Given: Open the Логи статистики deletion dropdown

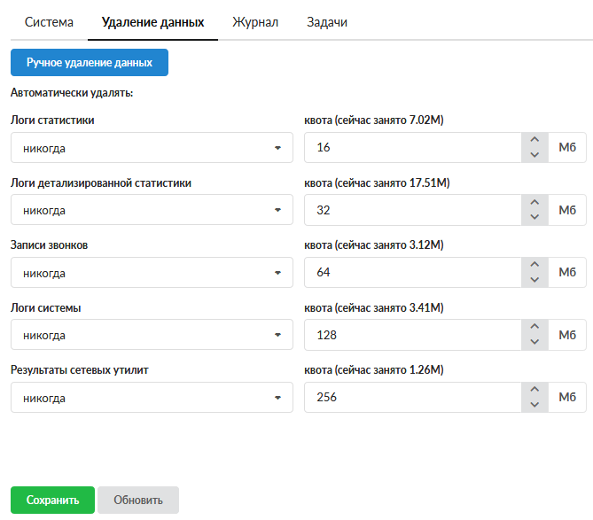Looking at the screenshot, I should 152,148.
